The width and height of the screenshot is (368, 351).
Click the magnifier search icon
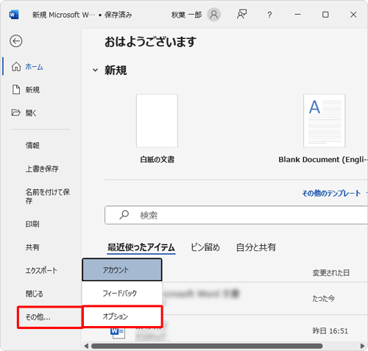pyautogui.click(x=124, y=215)
